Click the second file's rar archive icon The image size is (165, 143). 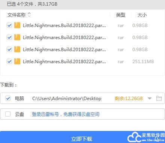coord(17,37)
